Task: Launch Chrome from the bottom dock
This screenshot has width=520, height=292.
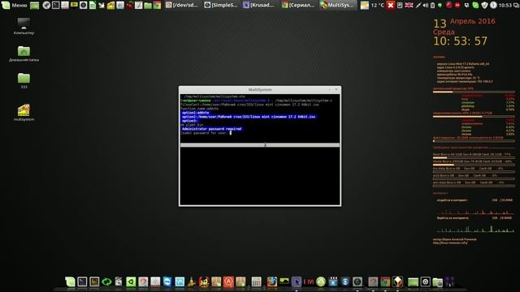Action: point(385,281)
